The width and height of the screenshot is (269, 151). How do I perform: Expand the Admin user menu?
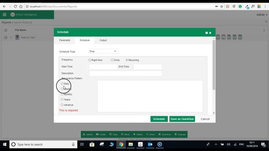[x=262, y=15]
